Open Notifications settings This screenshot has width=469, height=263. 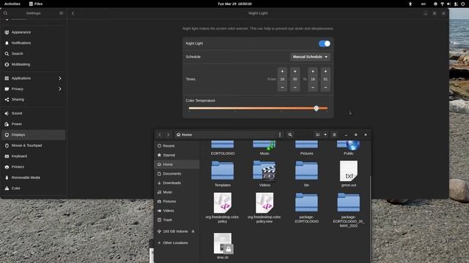(x=33, y=43)
